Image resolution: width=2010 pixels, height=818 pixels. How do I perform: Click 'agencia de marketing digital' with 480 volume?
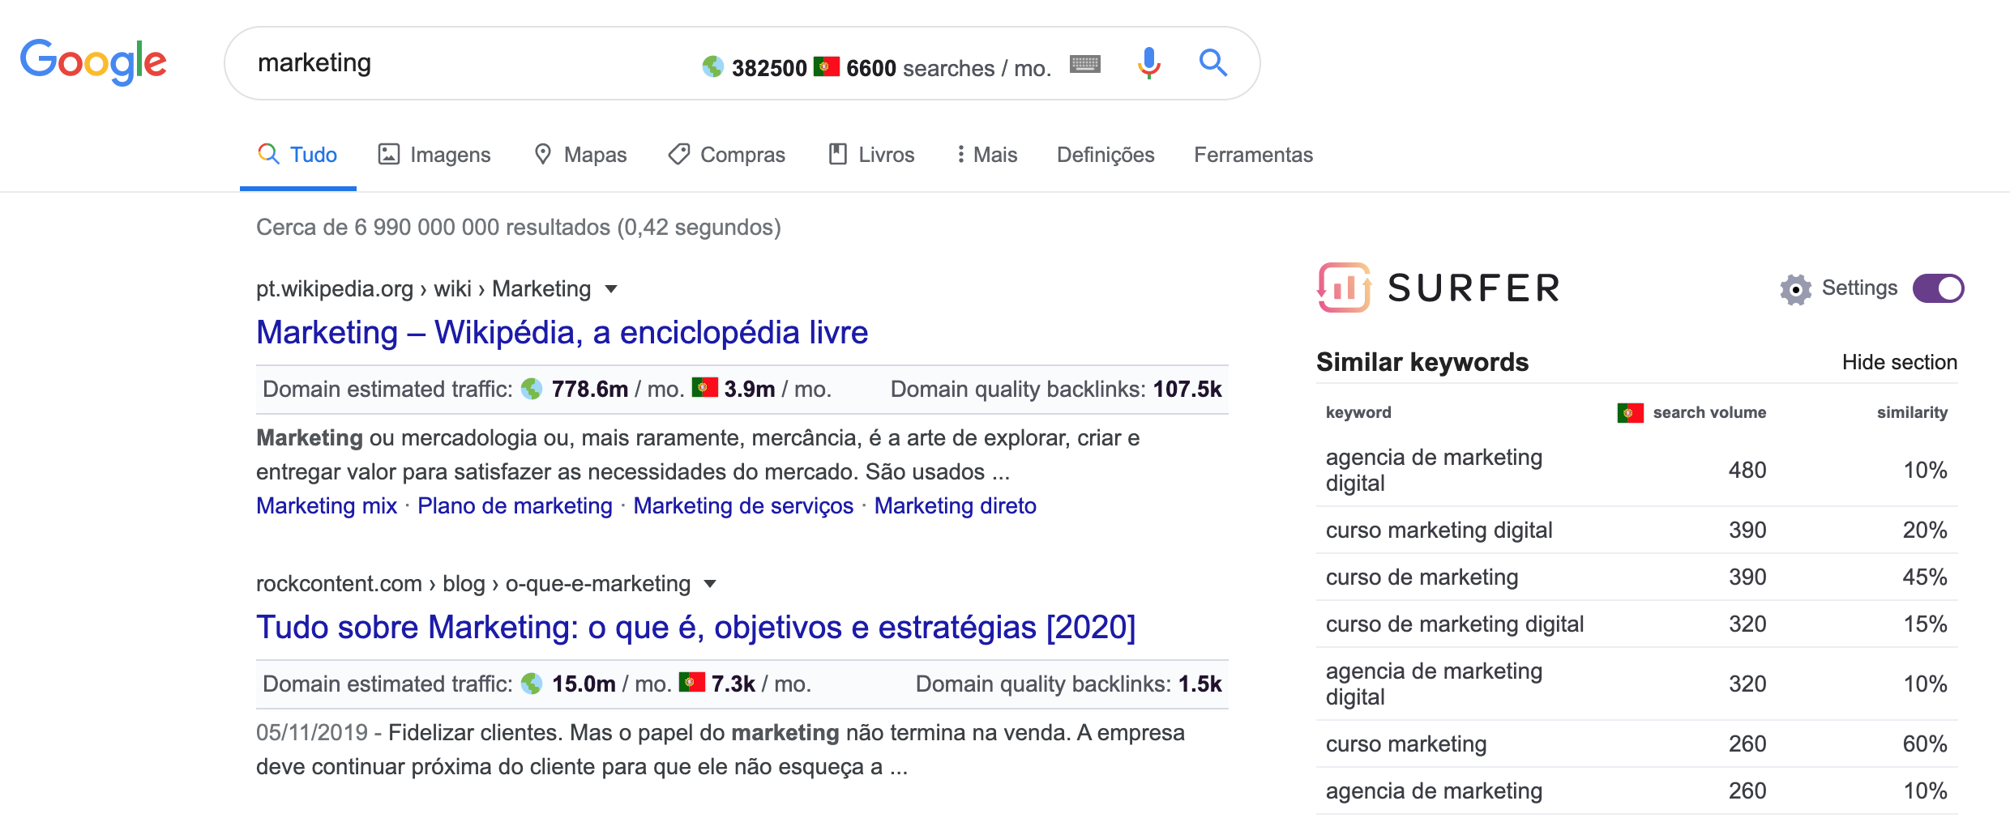pyautogui.click(x=1434, y=471)
